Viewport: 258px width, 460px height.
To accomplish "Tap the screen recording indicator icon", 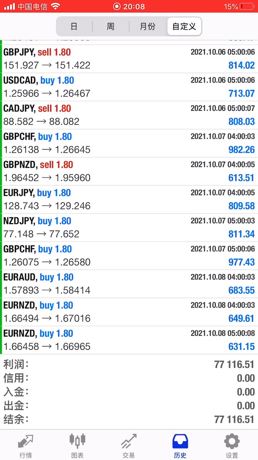I will coord(117,6).
